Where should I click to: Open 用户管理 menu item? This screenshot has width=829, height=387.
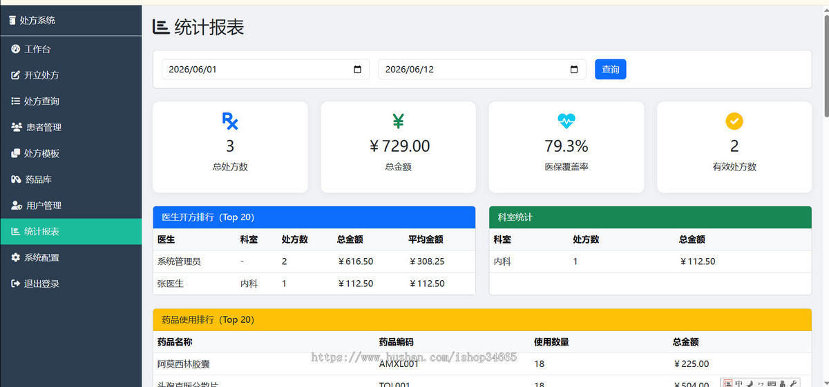click(71, 206)
